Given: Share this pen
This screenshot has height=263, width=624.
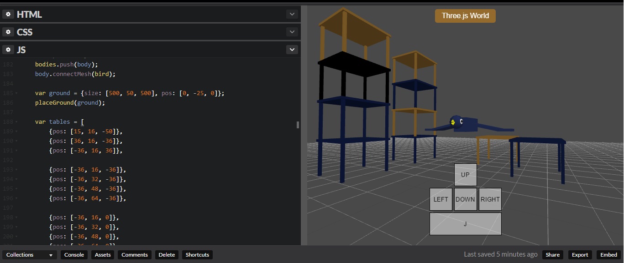Looking at the screenshot, I should click(552, 255).
